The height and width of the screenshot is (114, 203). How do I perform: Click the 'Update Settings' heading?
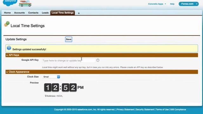click(16, 39)
